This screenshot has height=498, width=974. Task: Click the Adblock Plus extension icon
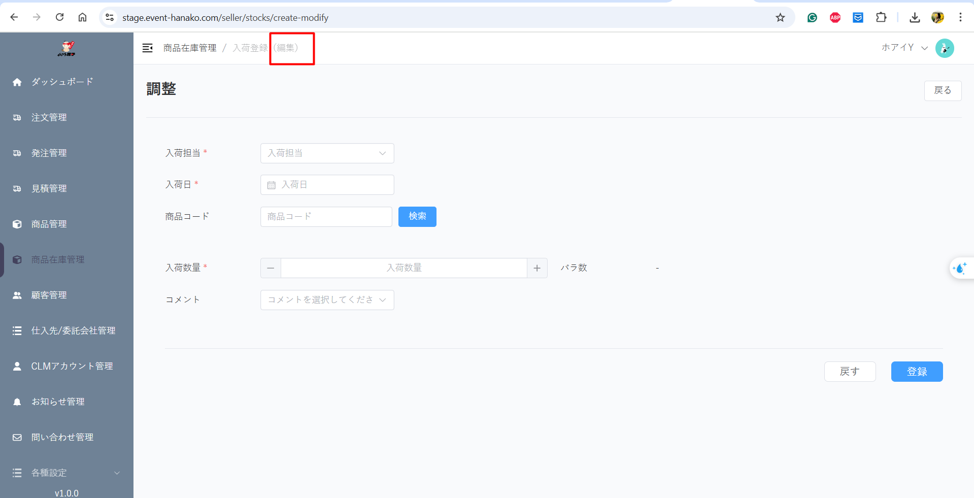coord(835,18)
